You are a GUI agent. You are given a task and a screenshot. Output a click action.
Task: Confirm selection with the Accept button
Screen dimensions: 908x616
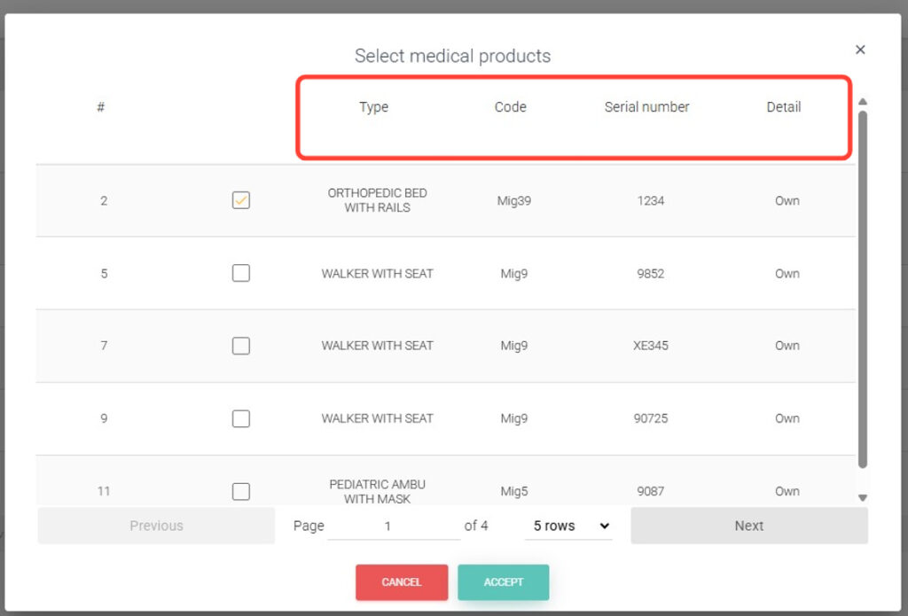click(x=503, y=582)
